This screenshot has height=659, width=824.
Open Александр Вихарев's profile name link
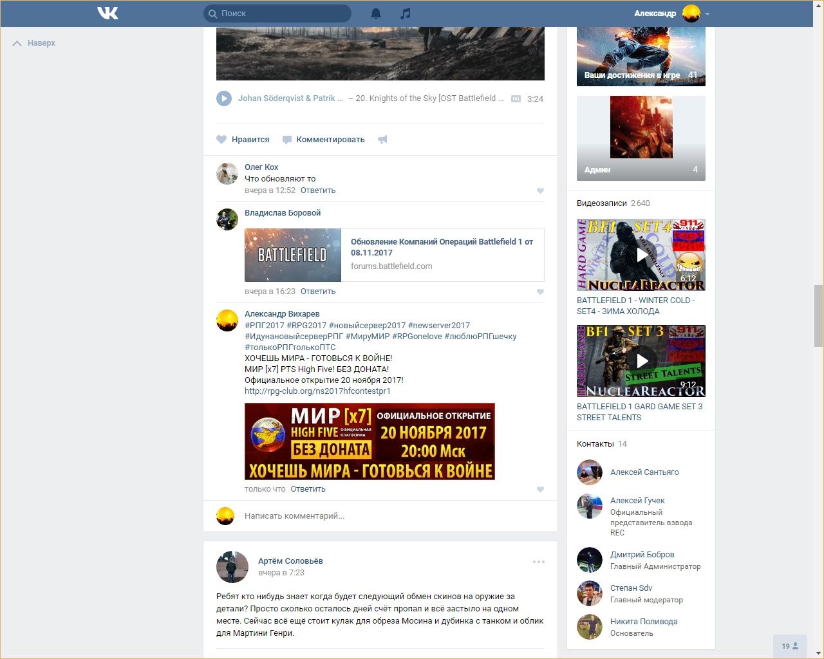pos(282,314)
